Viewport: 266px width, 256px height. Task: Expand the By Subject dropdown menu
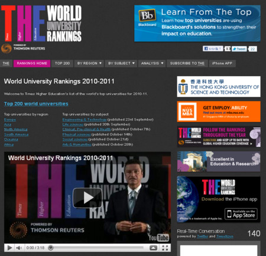[x=121, y=63]
